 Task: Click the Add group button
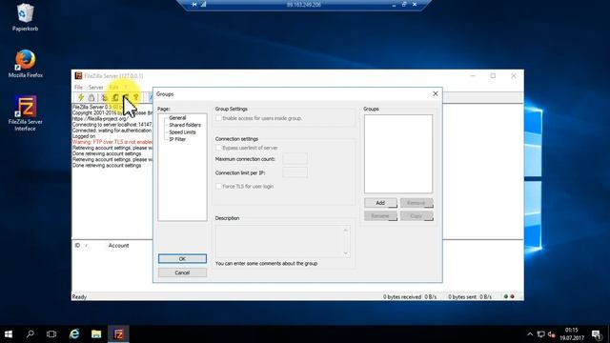click(380, 203)
